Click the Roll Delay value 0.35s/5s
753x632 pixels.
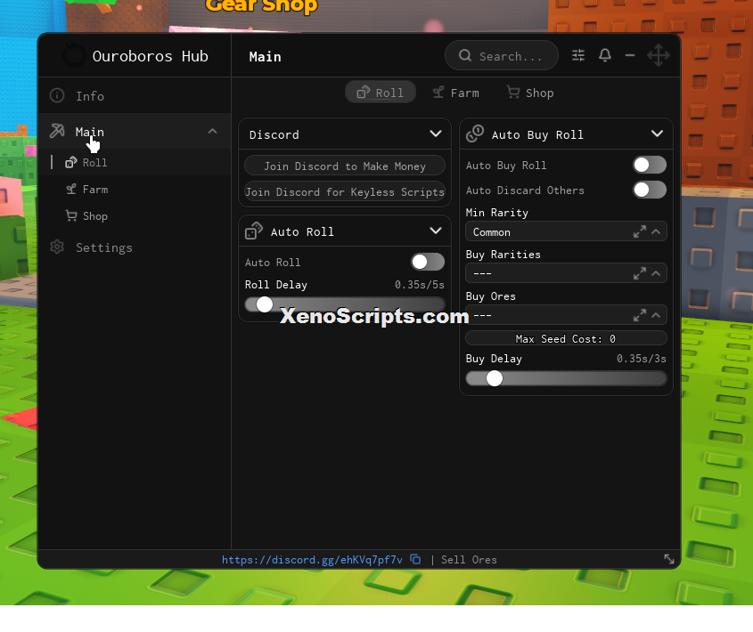coord(419,285)
